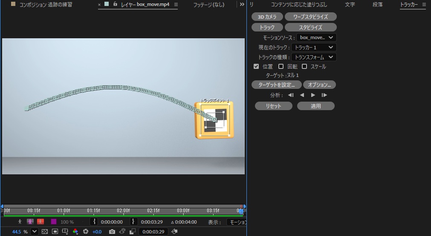
Task: Click the timeline ruler at 01:00f
Action: 64,210
